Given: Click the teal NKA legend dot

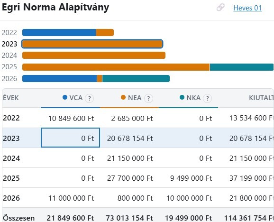Looking at the screenshot, I should click(182, 97).
